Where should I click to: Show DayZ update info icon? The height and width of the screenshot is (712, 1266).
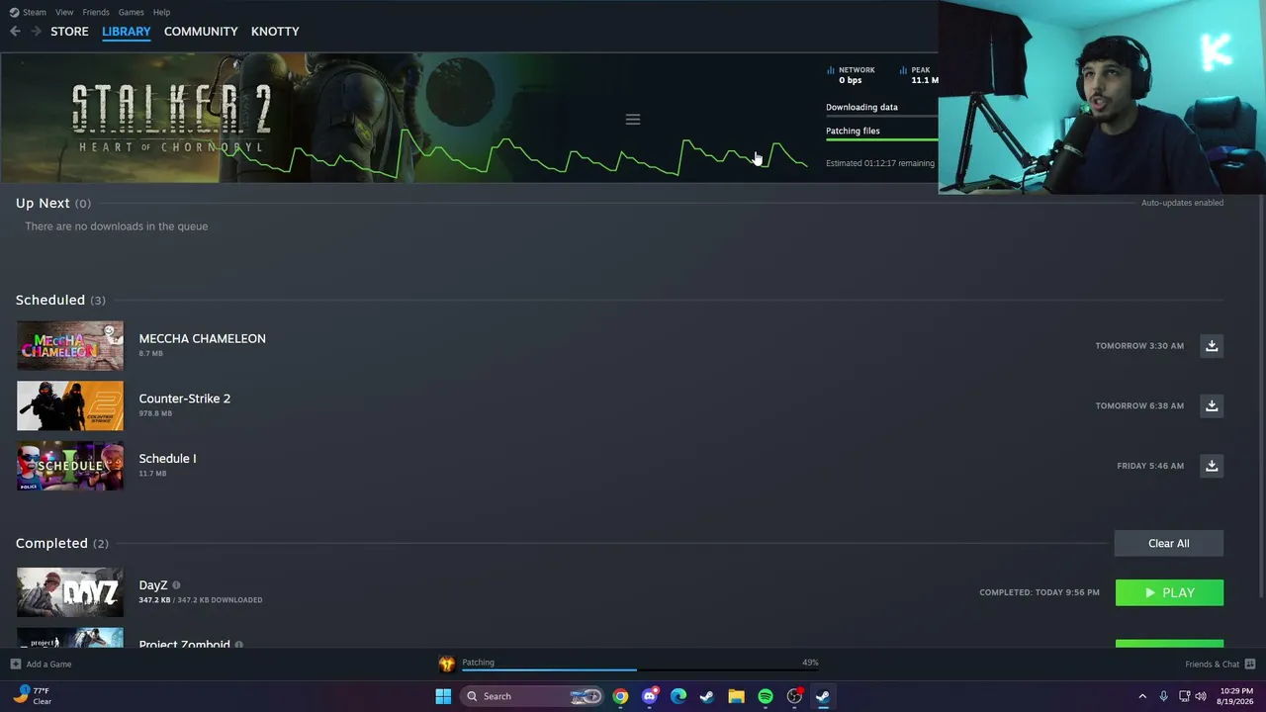pyautogui.click(x=176, y=585)
